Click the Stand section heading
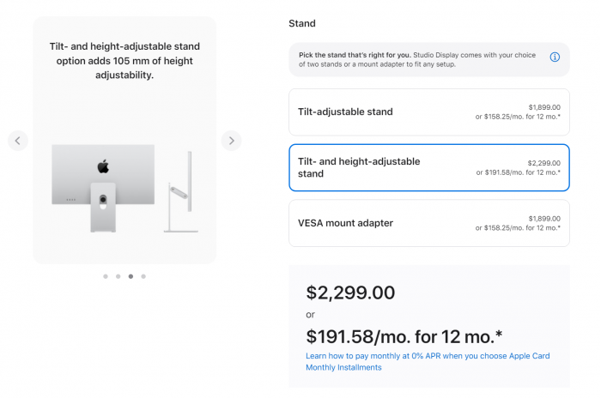 pos(302,23)
